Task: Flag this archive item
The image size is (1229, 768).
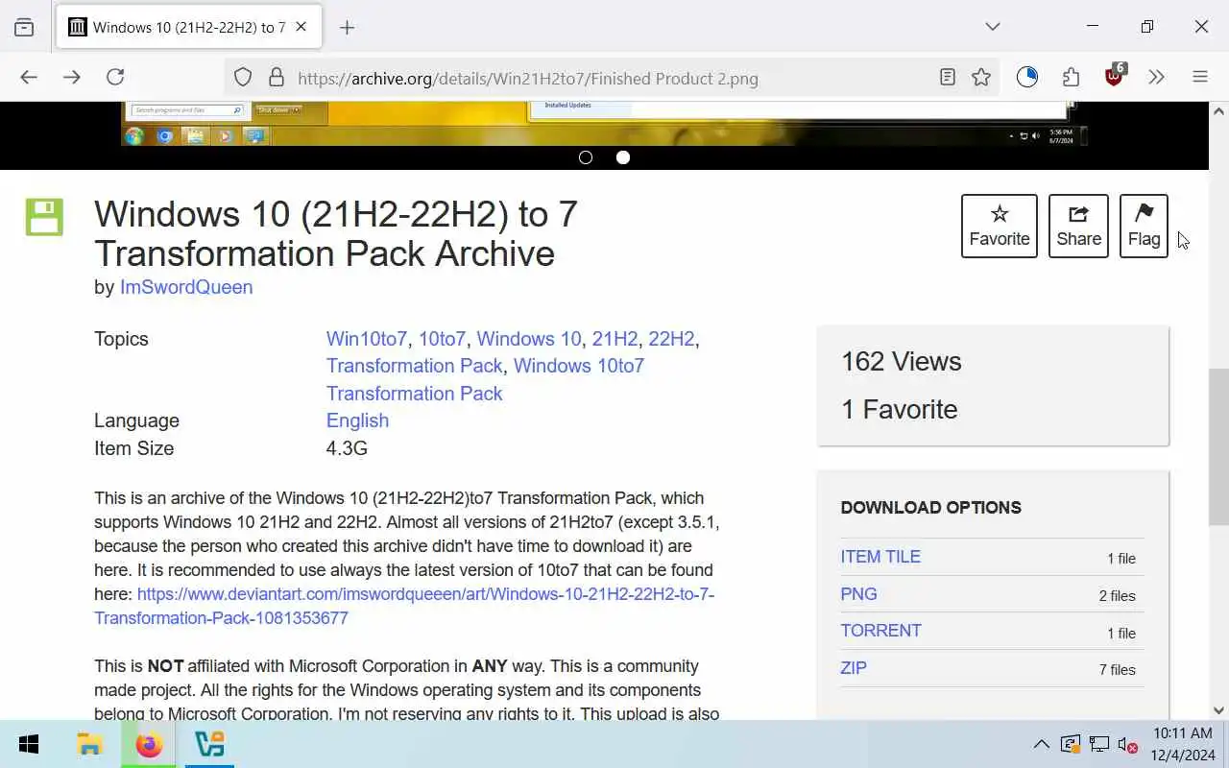Action: [1144, 226]
